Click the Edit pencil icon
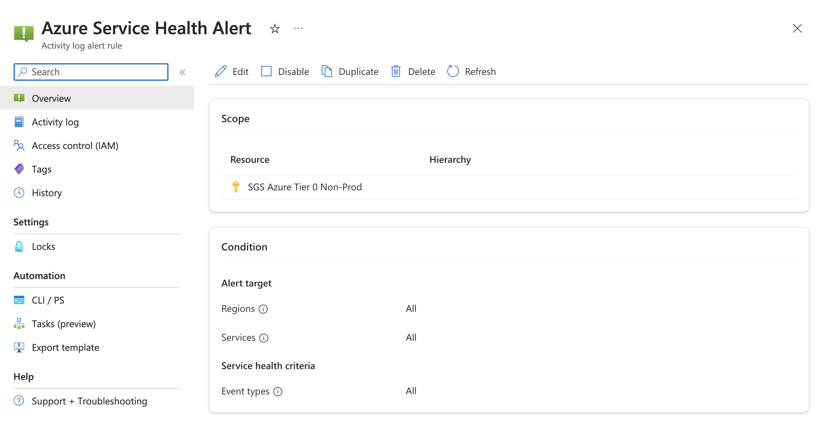This screenshot has height=426, width=824. click(221, 71)
